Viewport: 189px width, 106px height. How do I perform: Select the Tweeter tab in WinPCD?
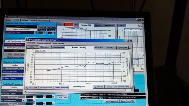(16, 20)
